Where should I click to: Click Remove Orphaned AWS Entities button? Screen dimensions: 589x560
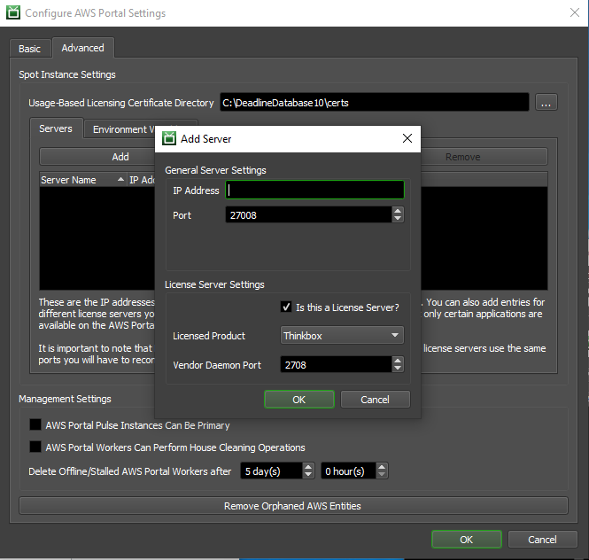[293, 506]
